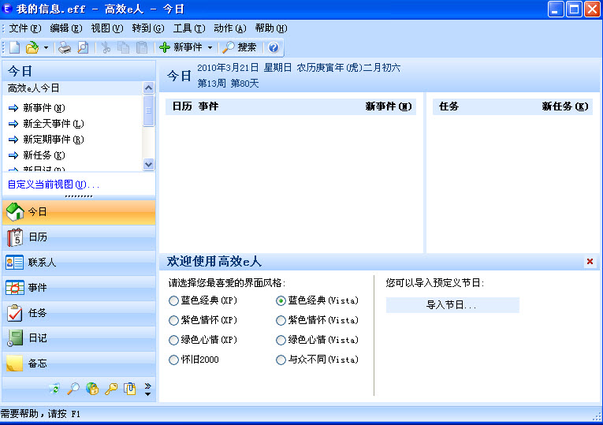Click the 自定义当前视图 link
This screenshot has width=603, height=425.
click(52, 185)
